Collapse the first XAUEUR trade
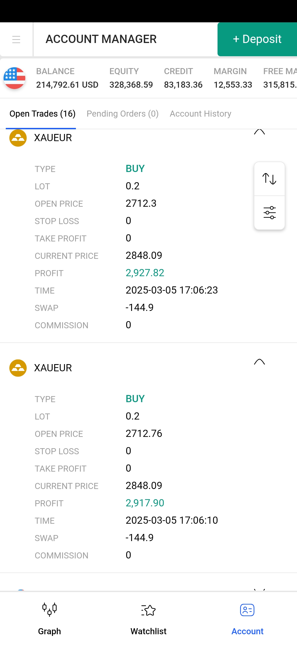The height and width of the screenshot is (645, 297). click(259, 132)
